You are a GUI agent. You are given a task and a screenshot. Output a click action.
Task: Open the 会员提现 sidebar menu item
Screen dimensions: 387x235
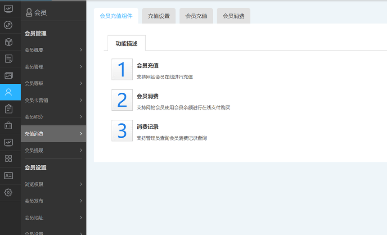click(x=53, y=150)
